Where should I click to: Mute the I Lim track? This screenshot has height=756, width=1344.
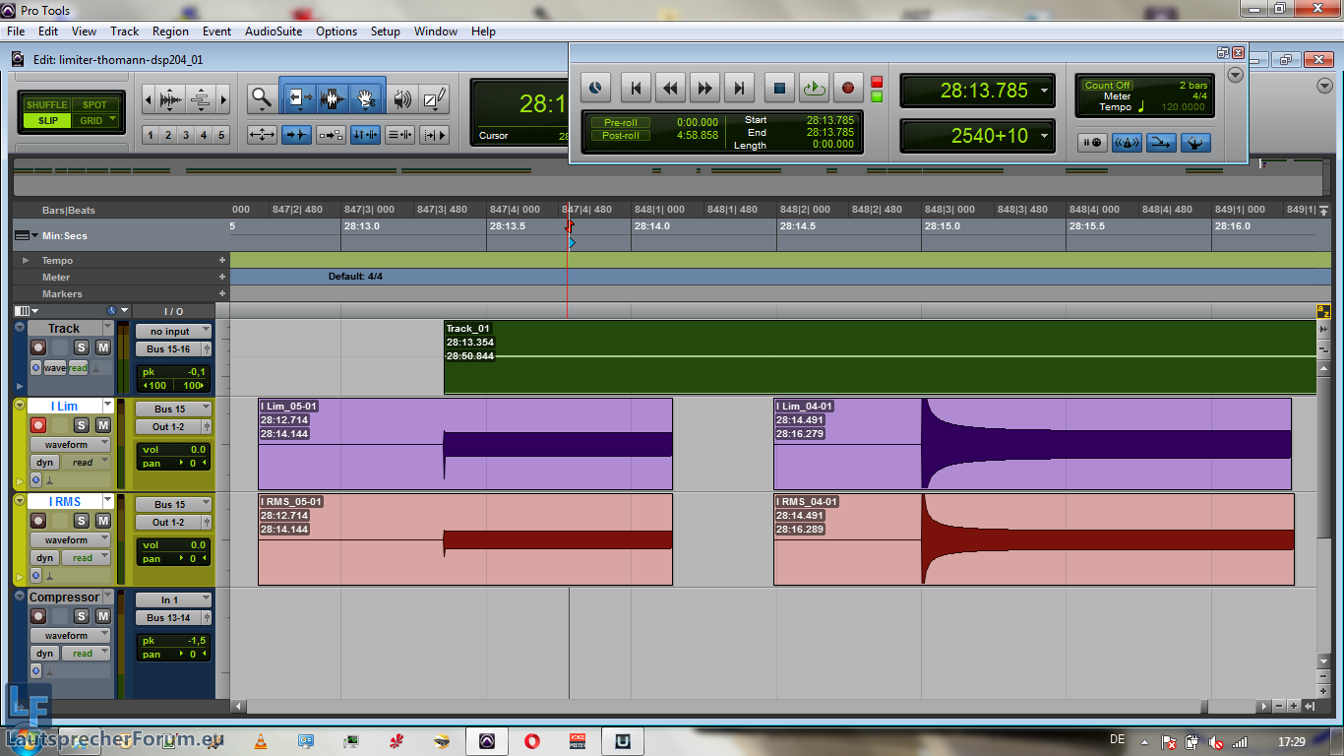101,425
